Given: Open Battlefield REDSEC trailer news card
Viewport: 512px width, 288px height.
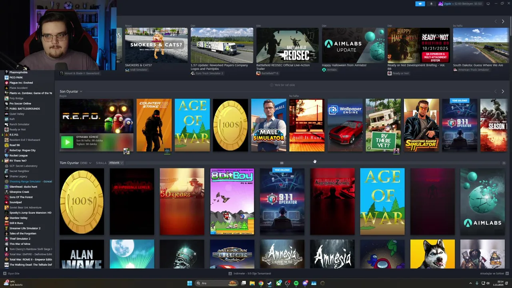Looking at the screenshot, I should pyautogui.click(x=288, y=45).
